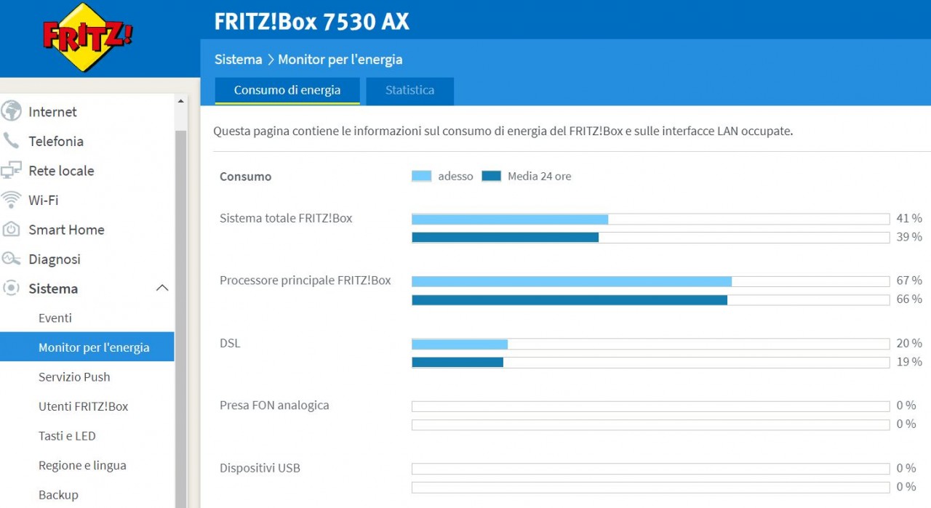
Task: Select the Consumo di energia tab
Action: point(287,91)
